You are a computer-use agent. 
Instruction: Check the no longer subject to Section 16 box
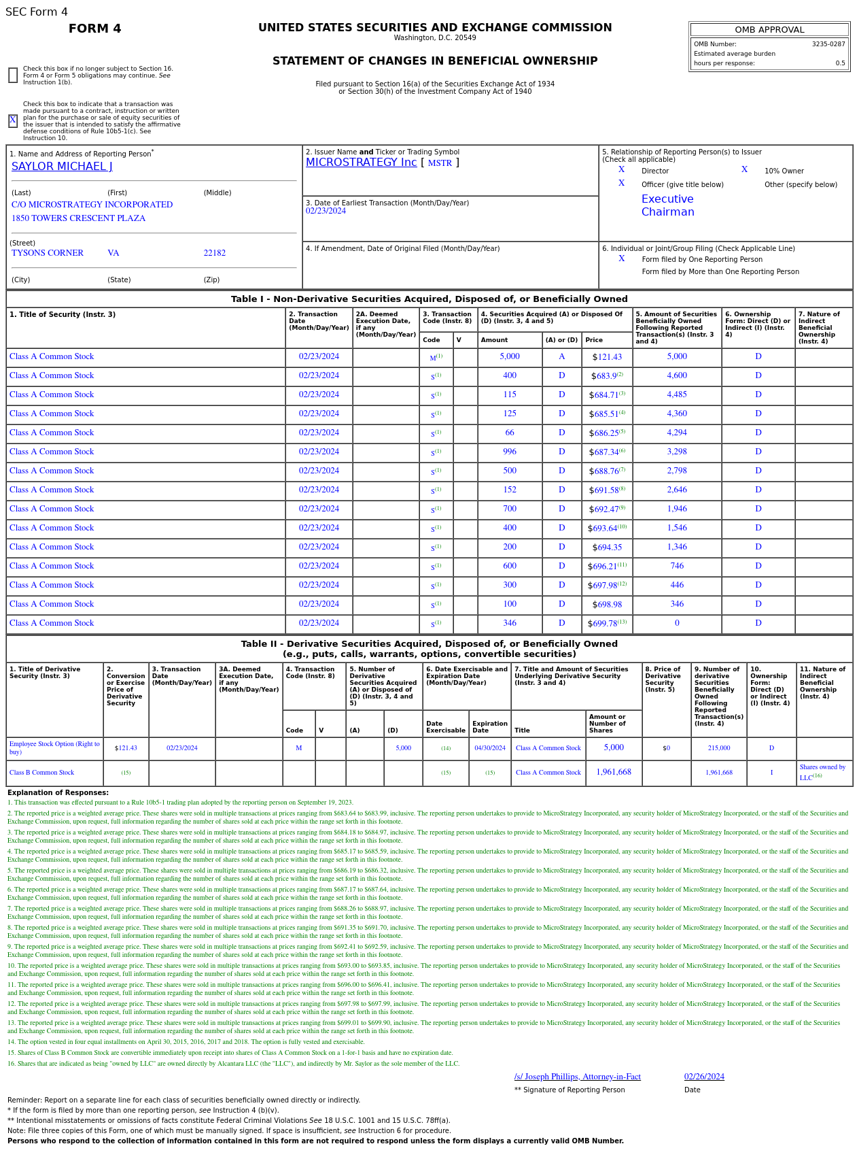click(13, 75)
